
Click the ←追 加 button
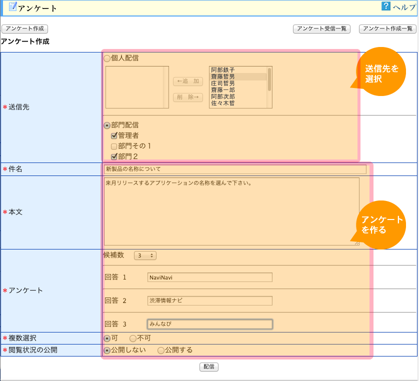point(188,81)
